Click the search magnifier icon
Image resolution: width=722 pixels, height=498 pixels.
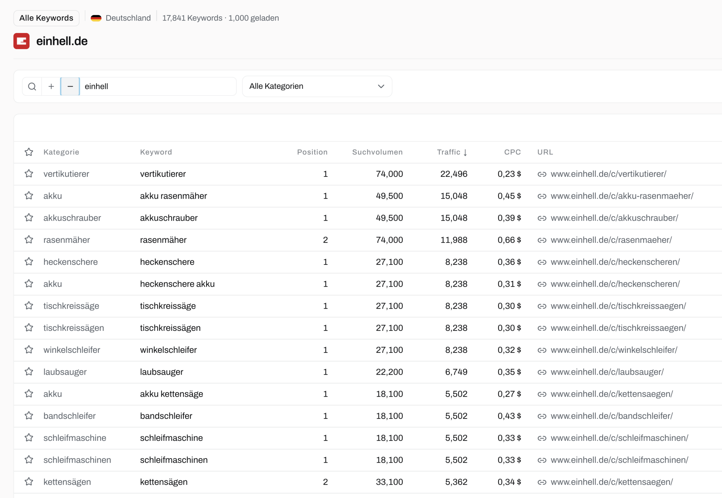tap(32, 86)
